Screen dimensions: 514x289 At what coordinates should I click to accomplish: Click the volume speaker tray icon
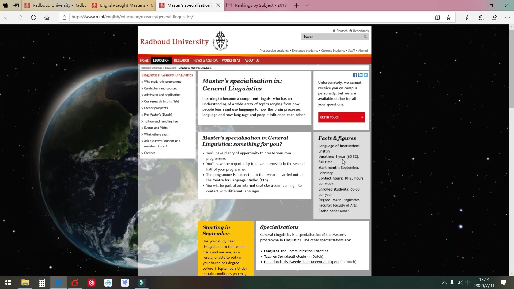[460, 283]
